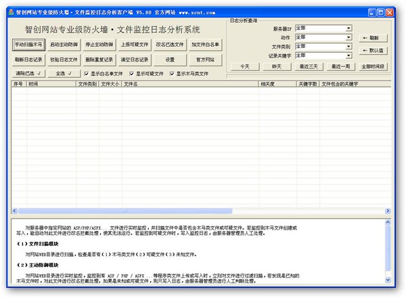
Task: Click the 相关度 column header
Action: pos(276,84)
